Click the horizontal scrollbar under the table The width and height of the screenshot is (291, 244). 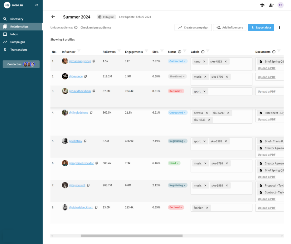[131, 236]
